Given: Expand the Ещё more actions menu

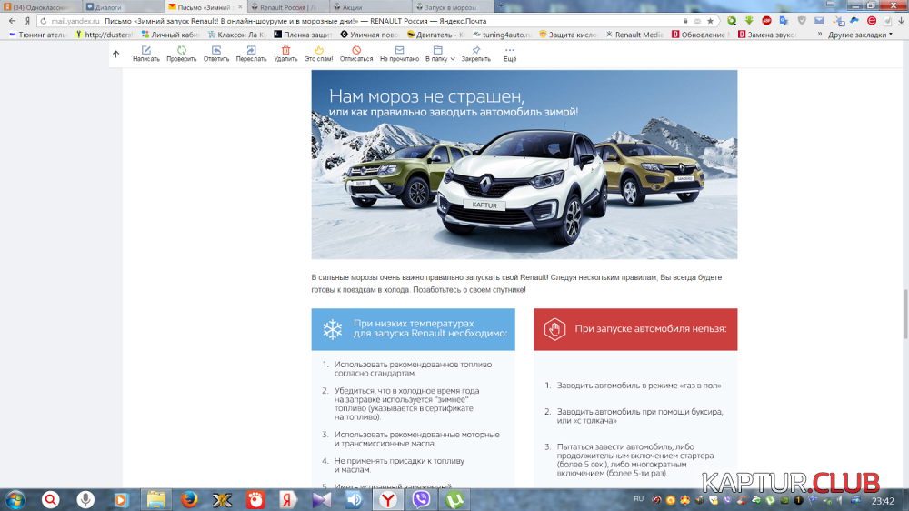Looking at the screenshot, I should (510, 54).
